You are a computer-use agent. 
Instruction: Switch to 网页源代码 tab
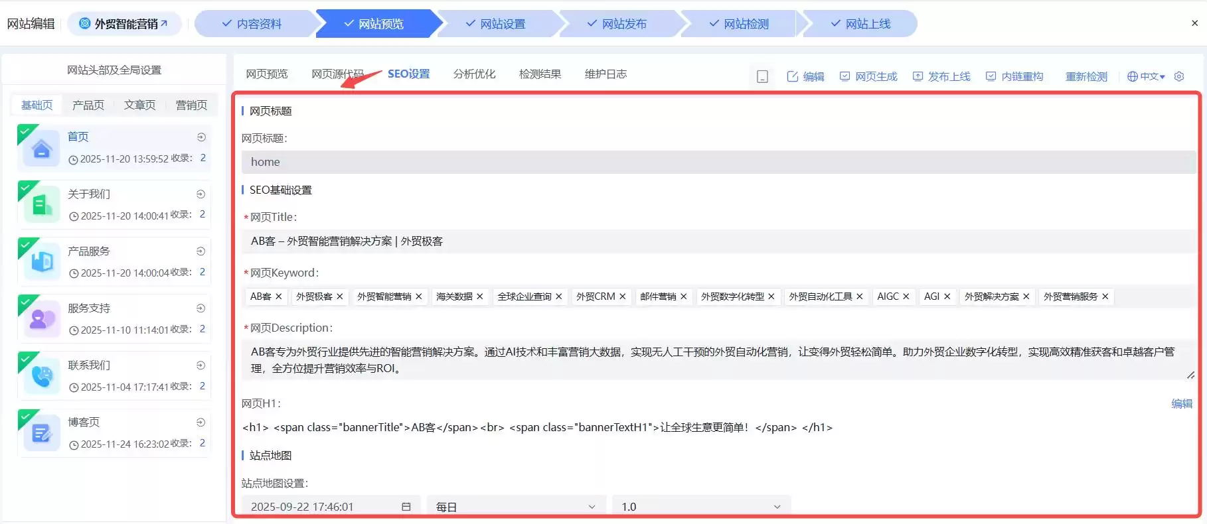point(338,74)
